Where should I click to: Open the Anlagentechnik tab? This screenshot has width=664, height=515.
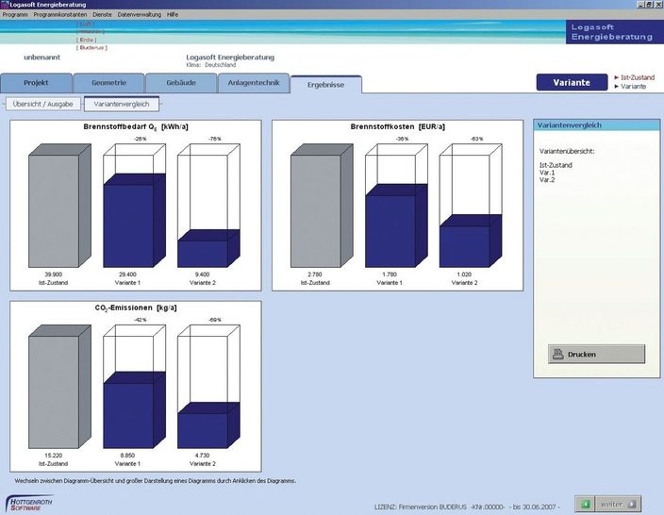click(254, 83)
